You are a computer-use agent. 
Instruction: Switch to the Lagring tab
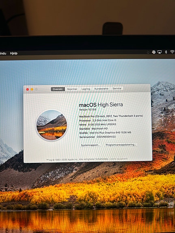pos(86,89)
